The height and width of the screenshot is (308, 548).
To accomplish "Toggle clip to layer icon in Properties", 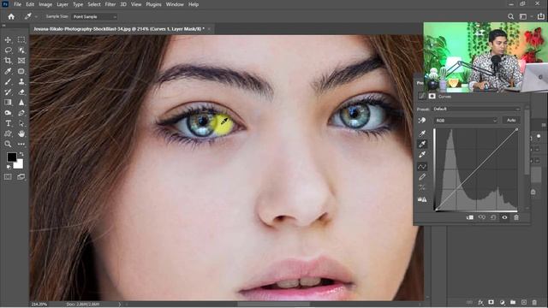I will 470,217.
